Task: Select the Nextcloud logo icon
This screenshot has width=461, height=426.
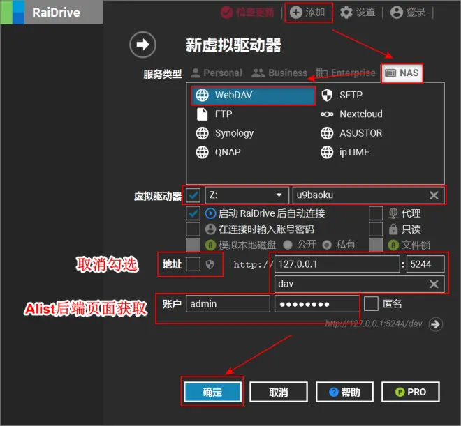Action: click(327, 114)
